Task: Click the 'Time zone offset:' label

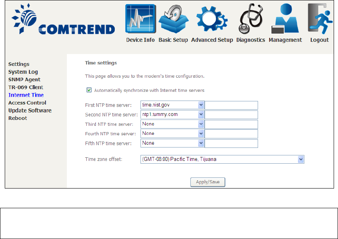Action: tap(103, 159)
